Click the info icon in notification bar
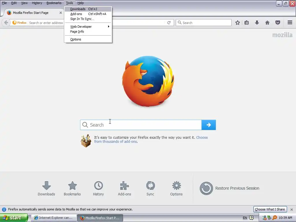 tap(4, 209)
